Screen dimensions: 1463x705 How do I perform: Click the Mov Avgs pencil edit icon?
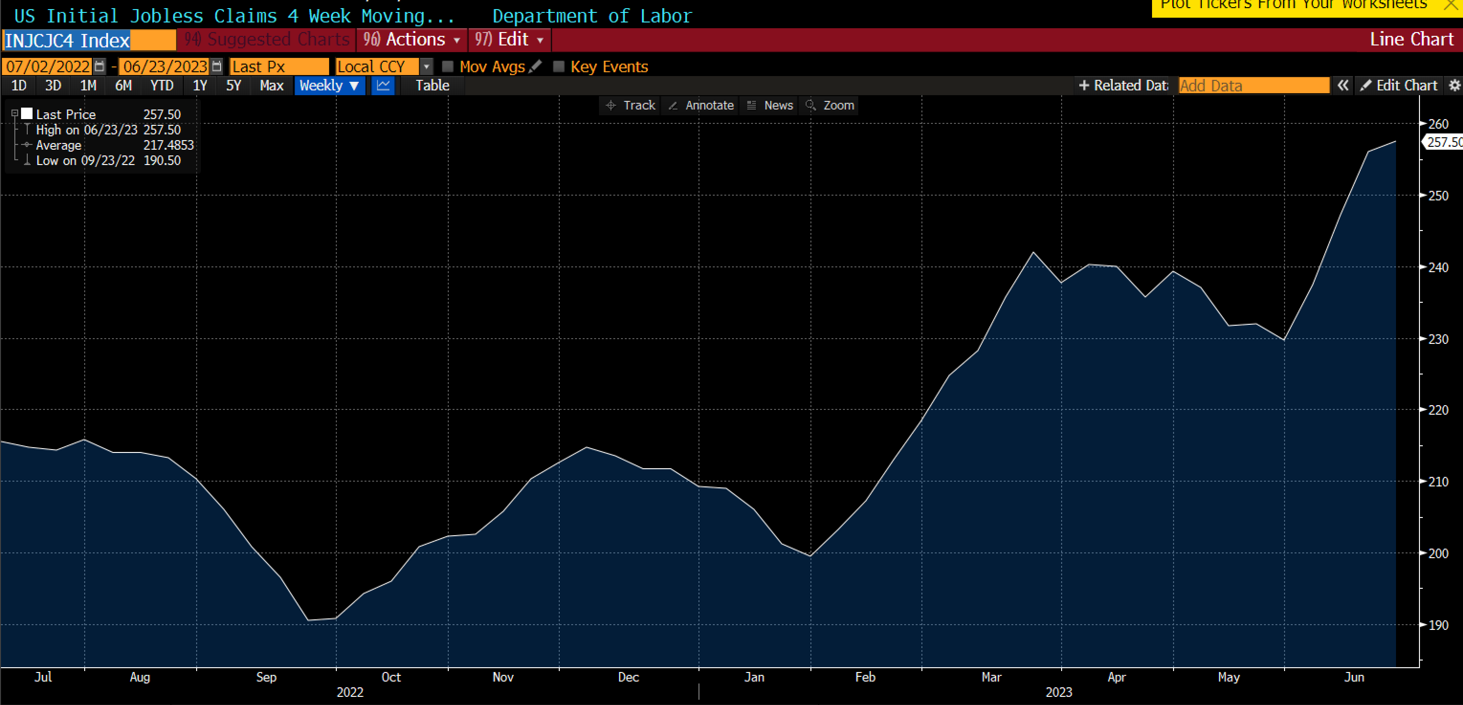pos(535,66)
